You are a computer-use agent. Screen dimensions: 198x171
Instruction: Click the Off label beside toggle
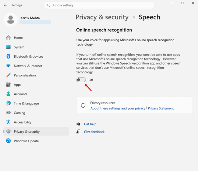(x=91, y=80)
